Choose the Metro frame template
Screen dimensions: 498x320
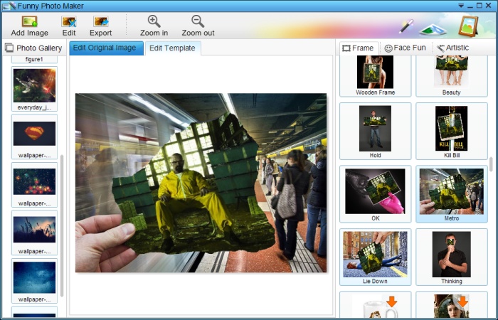[451, 194]
